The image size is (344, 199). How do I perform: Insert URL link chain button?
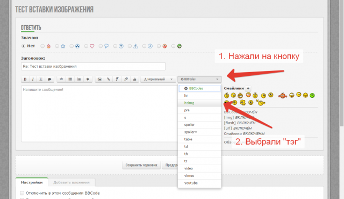(x=108, y=79)
